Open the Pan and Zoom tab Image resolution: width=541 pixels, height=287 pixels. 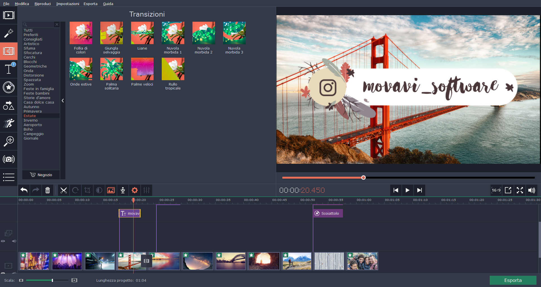[8, 141]
